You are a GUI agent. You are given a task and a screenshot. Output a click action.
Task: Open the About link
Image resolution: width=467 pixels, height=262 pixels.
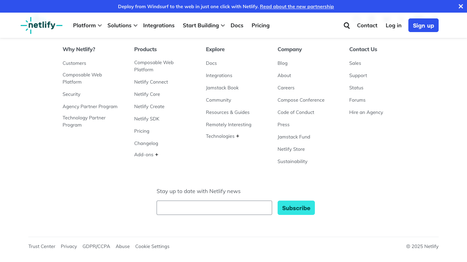(x=284, y=75)
